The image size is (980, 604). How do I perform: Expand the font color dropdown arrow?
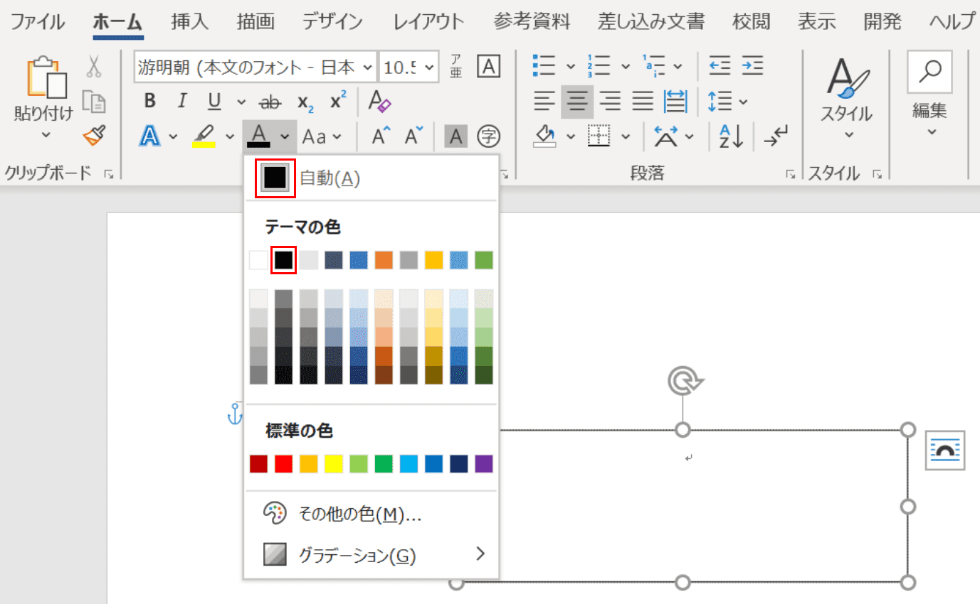pos(285,136)
